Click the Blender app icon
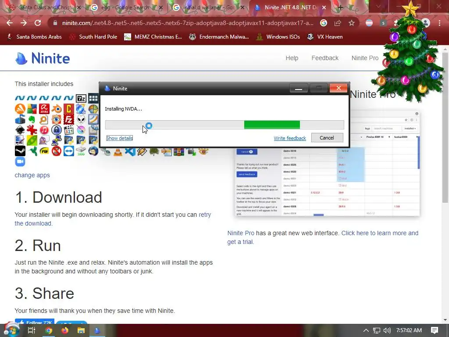This screenshot has height=337, width=449. 57,109
